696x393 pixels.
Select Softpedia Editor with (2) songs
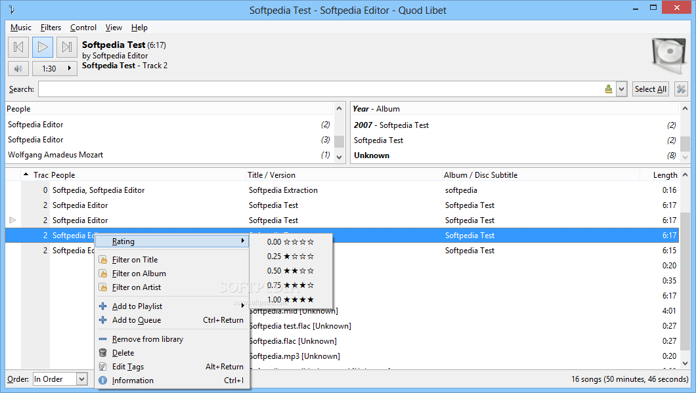point(169,125)
